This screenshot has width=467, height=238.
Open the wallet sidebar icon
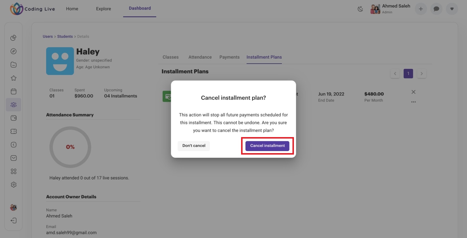tap(13, 118)
